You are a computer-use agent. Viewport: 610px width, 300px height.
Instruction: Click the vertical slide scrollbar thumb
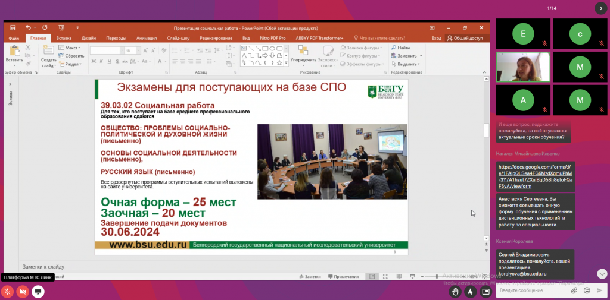point(486,130)
